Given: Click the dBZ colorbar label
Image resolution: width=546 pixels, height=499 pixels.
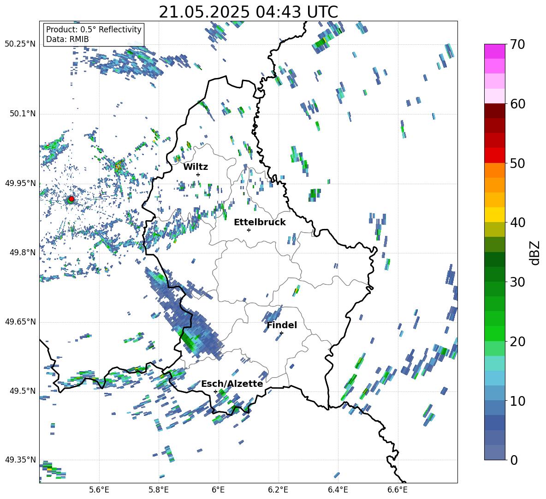Looking at the screenshot, I should pos(535,253).
